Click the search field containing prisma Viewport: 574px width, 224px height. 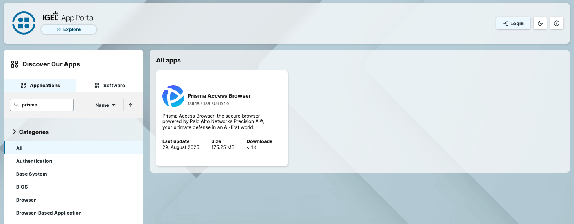click(x=42, y=105)
